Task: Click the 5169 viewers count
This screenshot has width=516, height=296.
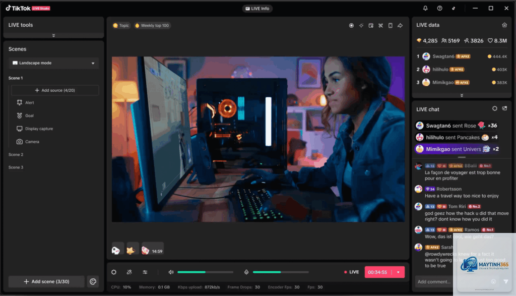Action: (450, 41)
